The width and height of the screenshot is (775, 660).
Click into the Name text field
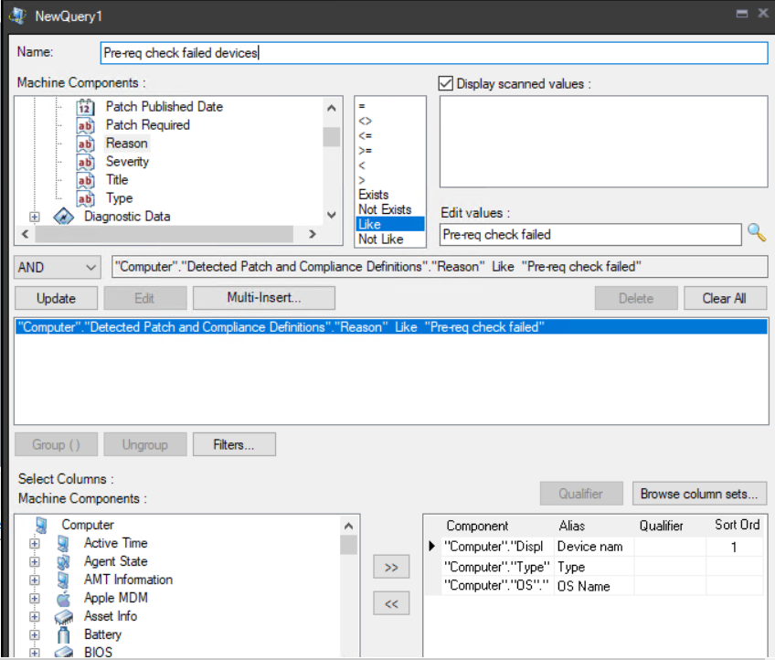pos(433,53)
